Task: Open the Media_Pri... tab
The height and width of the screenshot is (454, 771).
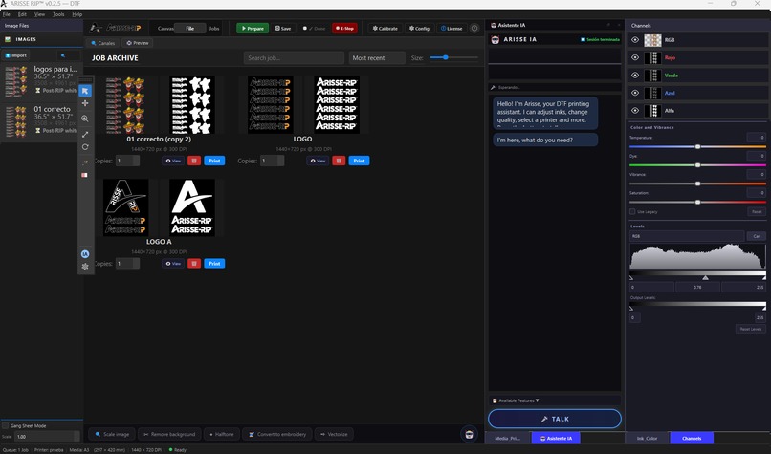Action: [507, 438]
